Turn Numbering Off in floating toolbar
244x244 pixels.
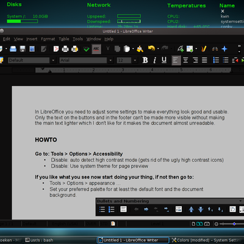123,209
